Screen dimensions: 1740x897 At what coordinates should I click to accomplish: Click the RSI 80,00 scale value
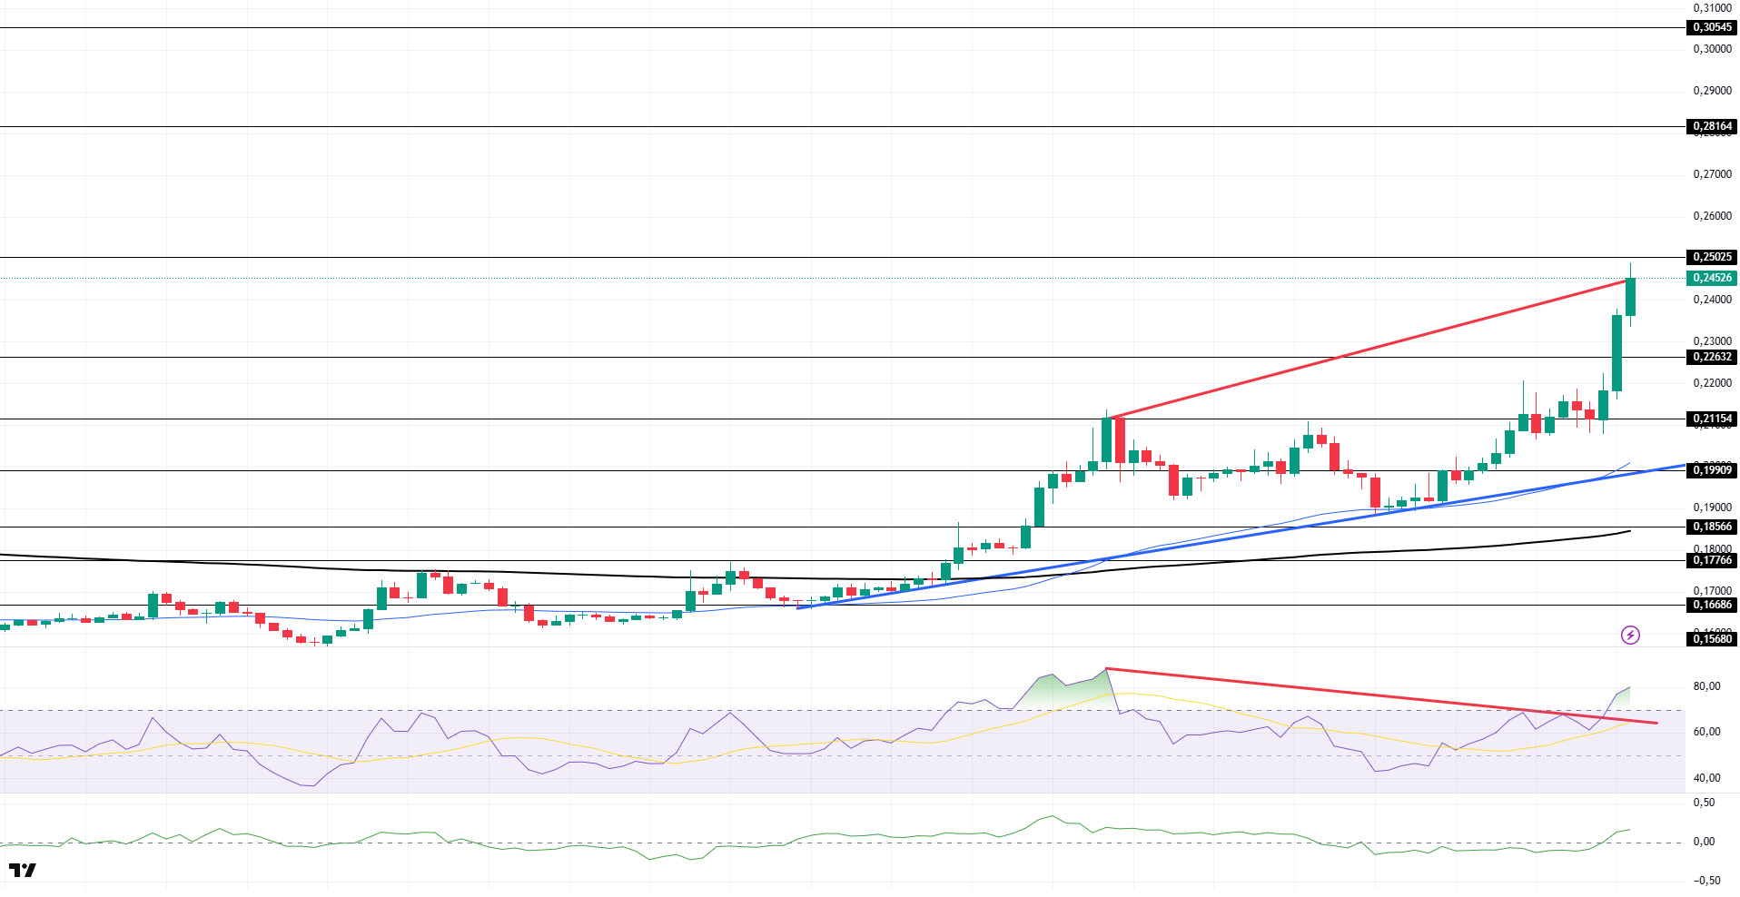click(1706, 686)
